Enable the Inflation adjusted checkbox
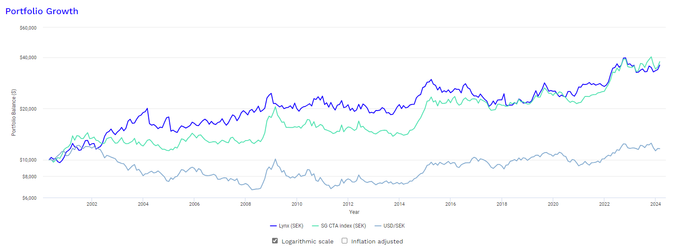 coord(344,241)
